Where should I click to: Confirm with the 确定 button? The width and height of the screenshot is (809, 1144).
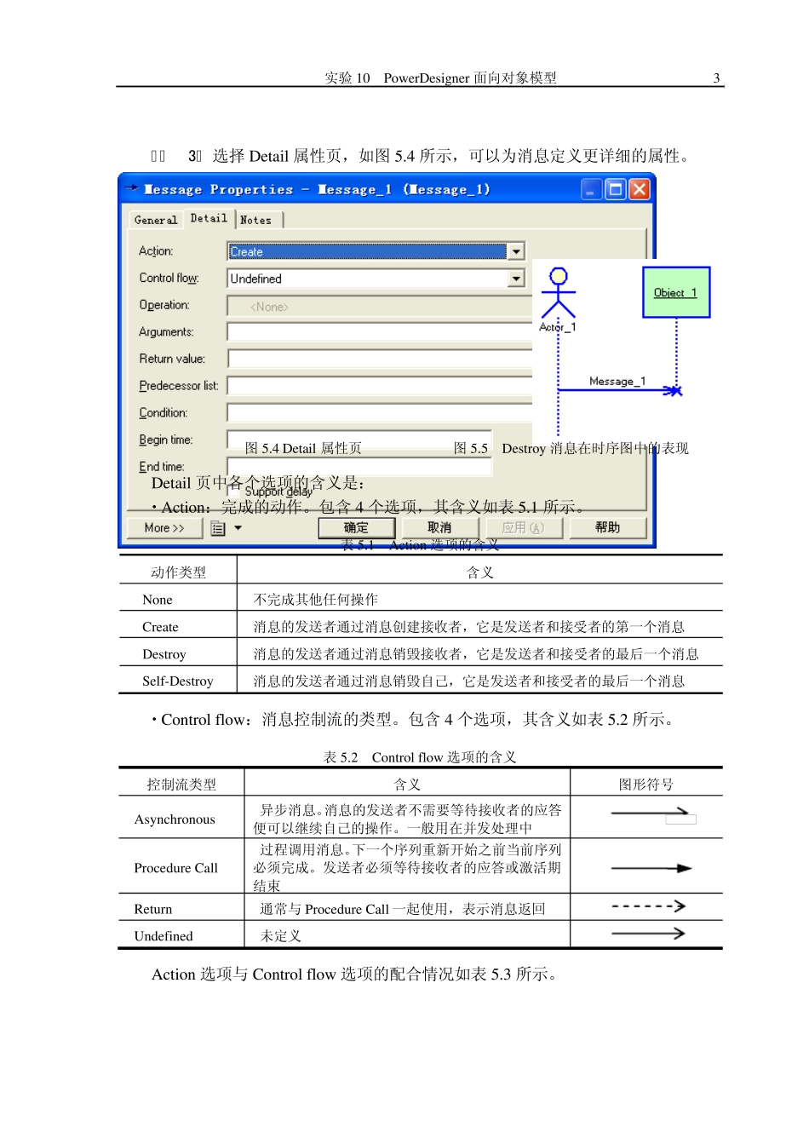(356, 528)
